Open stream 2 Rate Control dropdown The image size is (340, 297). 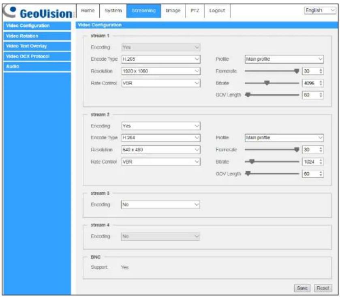[x=160, y=161]
